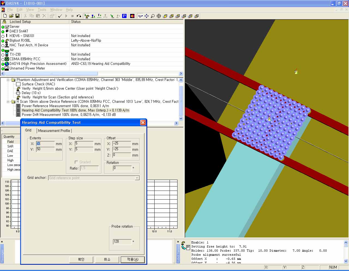The width and height of the screenshot is (349, 271).
Task: Collapse the H Scan 10mm node
Action: 8,102
